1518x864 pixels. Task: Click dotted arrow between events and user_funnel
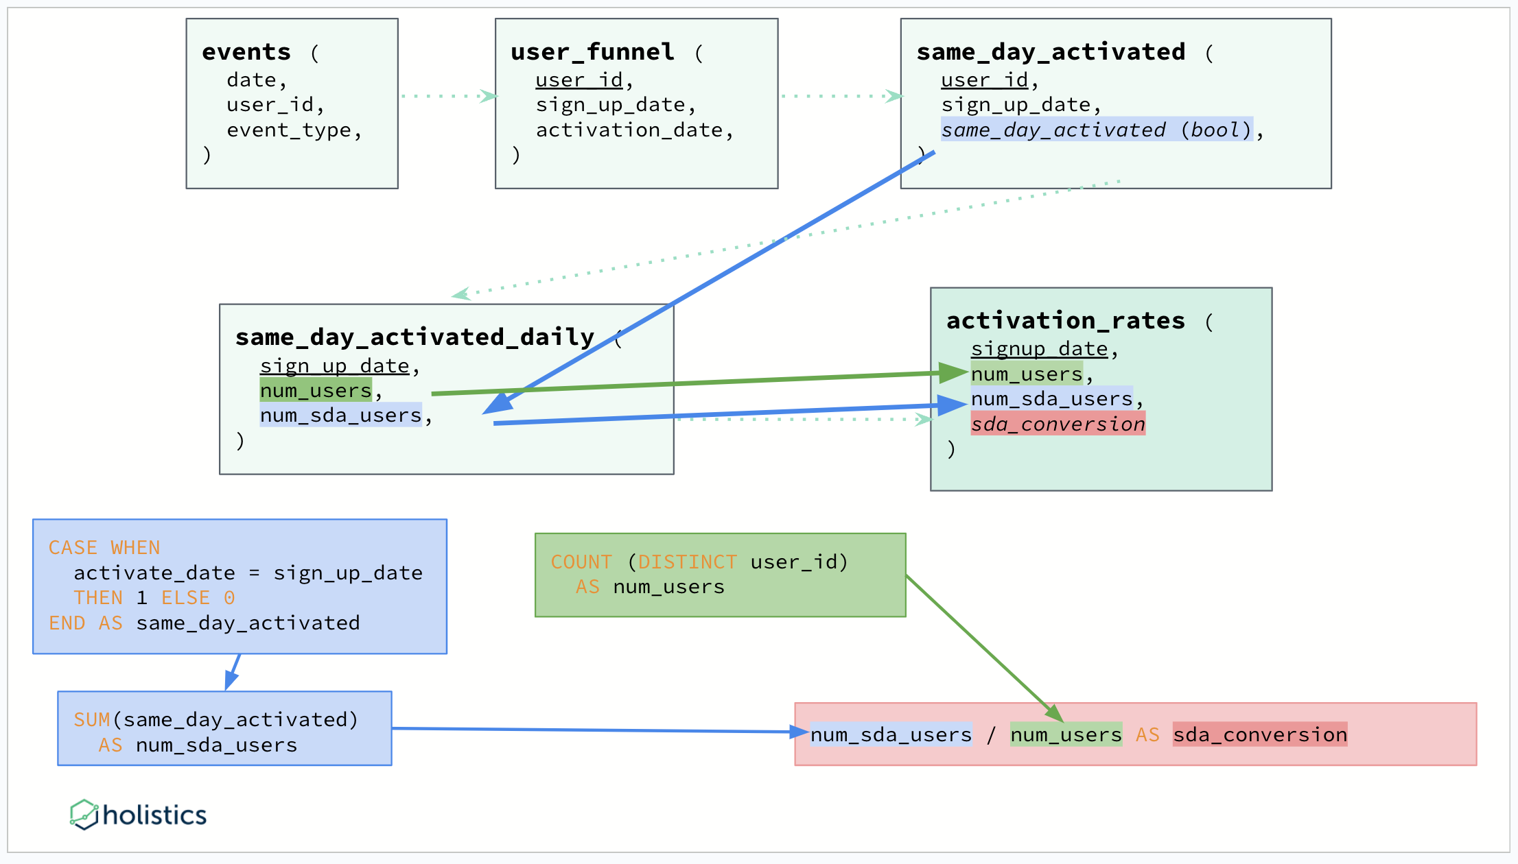coord(447,96)
